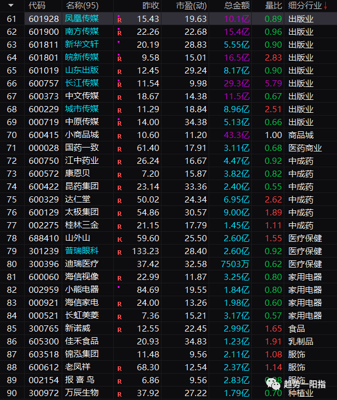Click K marker icon on 山外山 row
The height and width of the screenshot is (400, 337).
click(x=119, y=240)
